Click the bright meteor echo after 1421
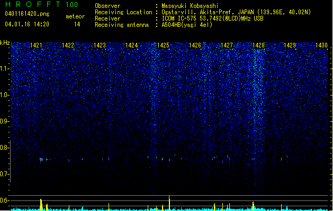This screenshot has height=211, width=333. pos(41,160)
